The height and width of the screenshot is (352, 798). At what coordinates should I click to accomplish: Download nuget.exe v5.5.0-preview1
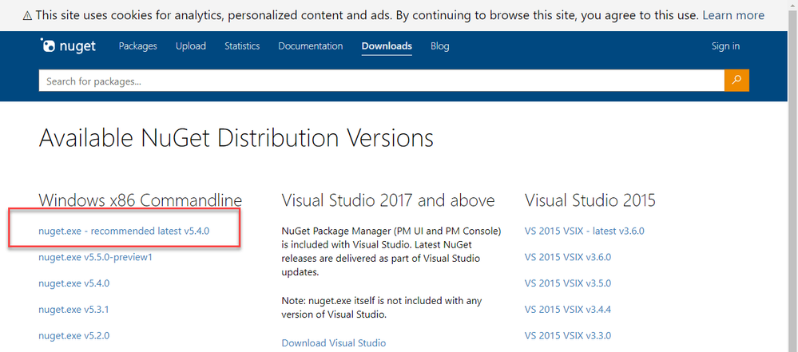(x=95, y=257)
